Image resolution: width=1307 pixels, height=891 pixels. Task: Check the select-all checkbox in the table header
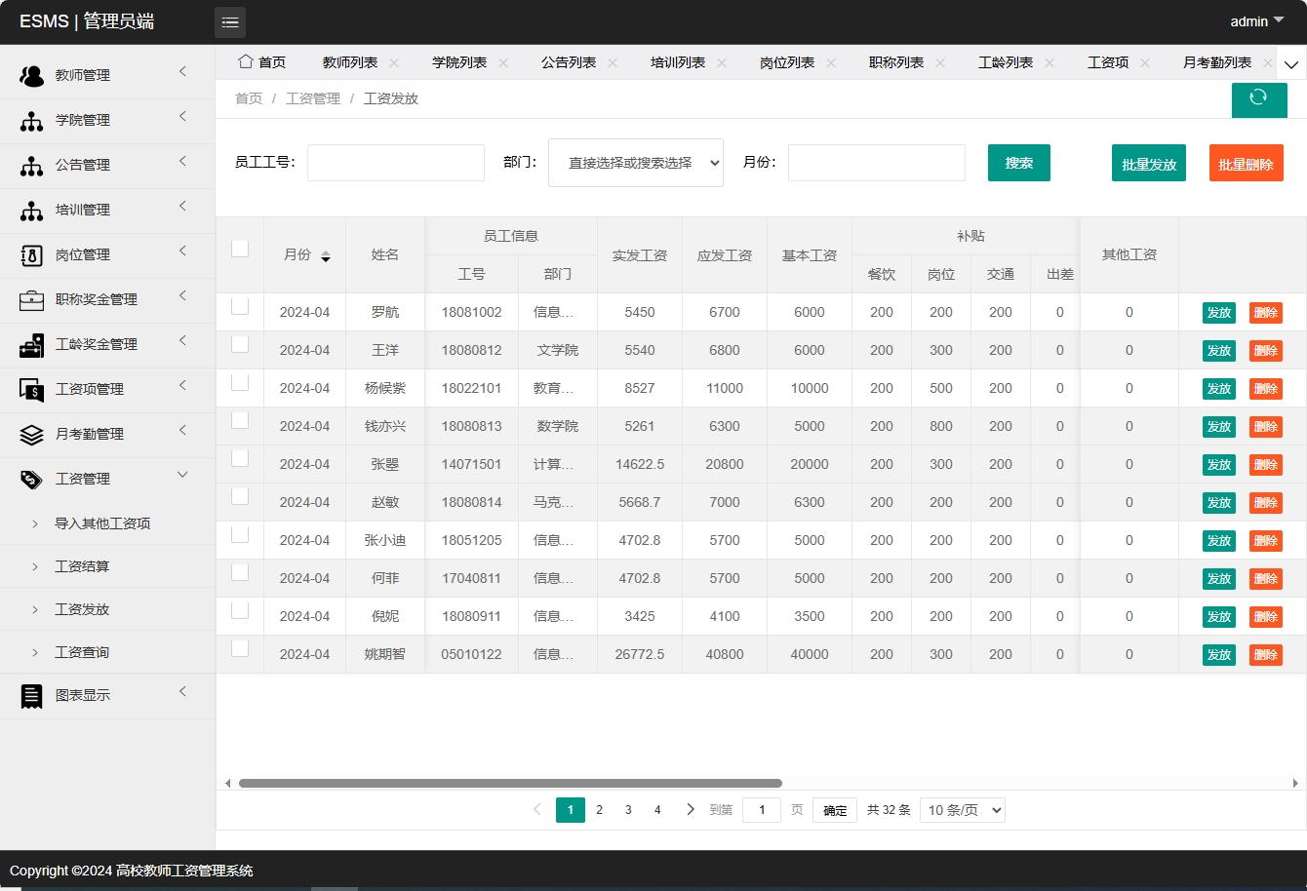(x=239, y=248)
